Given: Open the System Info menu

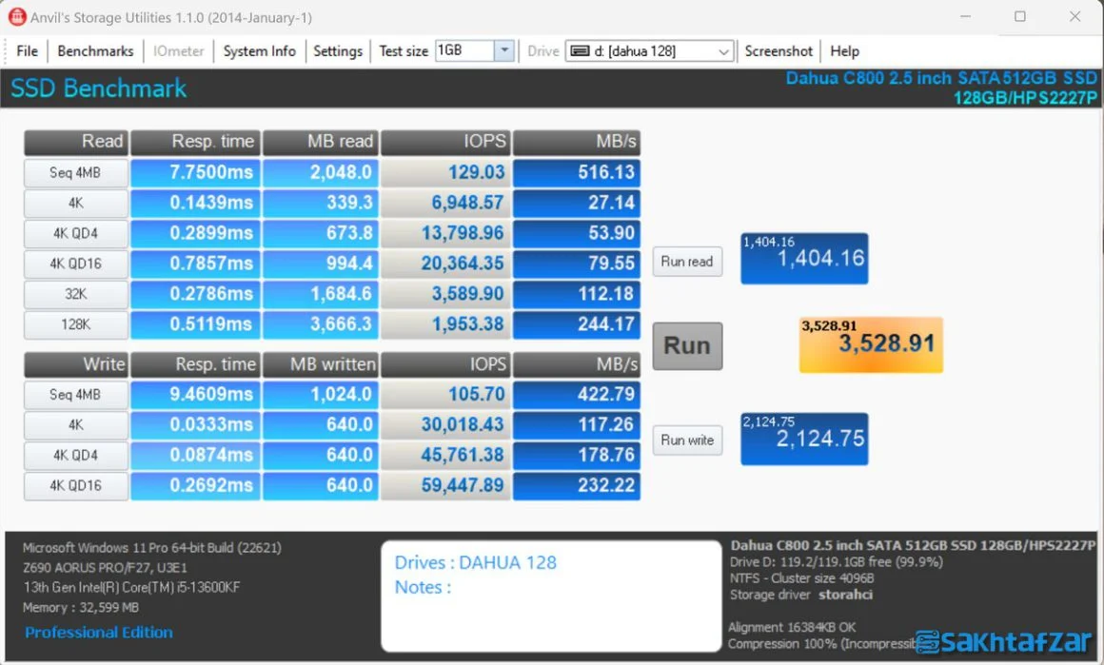Looking at the screenshot, I should click(x=259, y=51).
